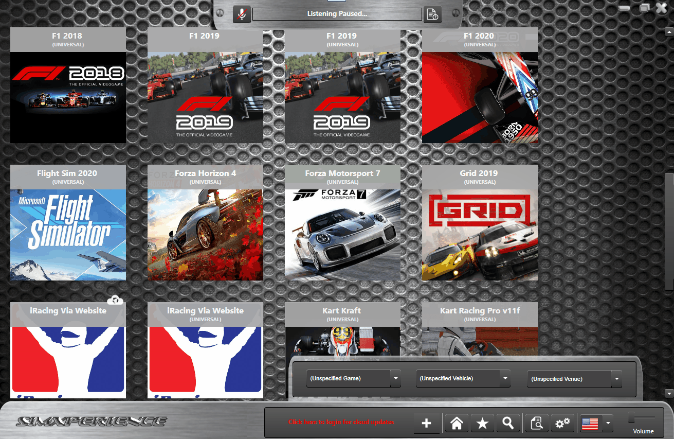Toggle the left speaker icon by the mic bar
Image resolution: width=674 pixels, height=439 pixels.
tap(221, 14)
